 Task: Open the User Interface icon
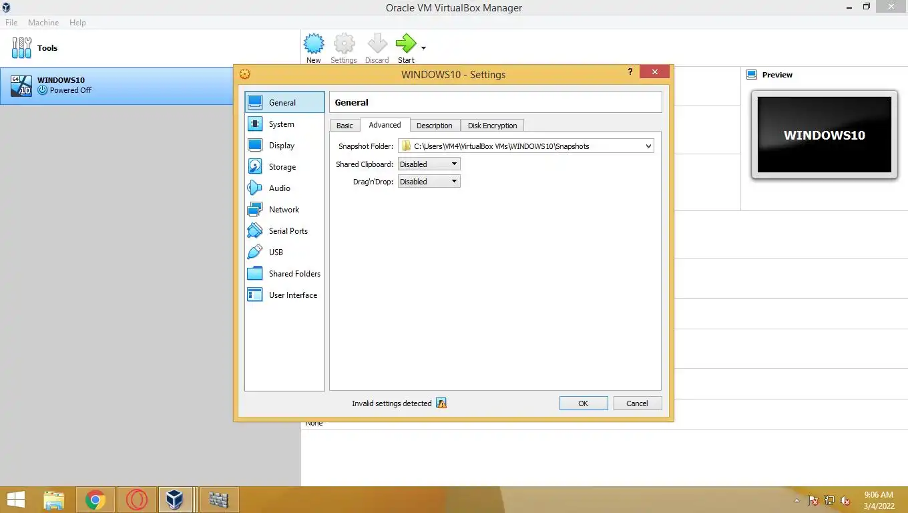point(255,295)
